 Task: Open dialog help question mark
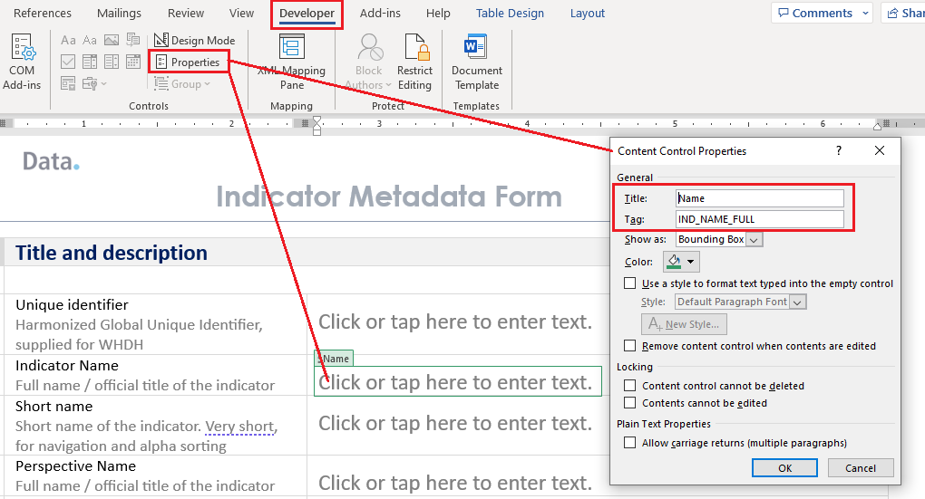pyautogui.click(x=839, y=151)
